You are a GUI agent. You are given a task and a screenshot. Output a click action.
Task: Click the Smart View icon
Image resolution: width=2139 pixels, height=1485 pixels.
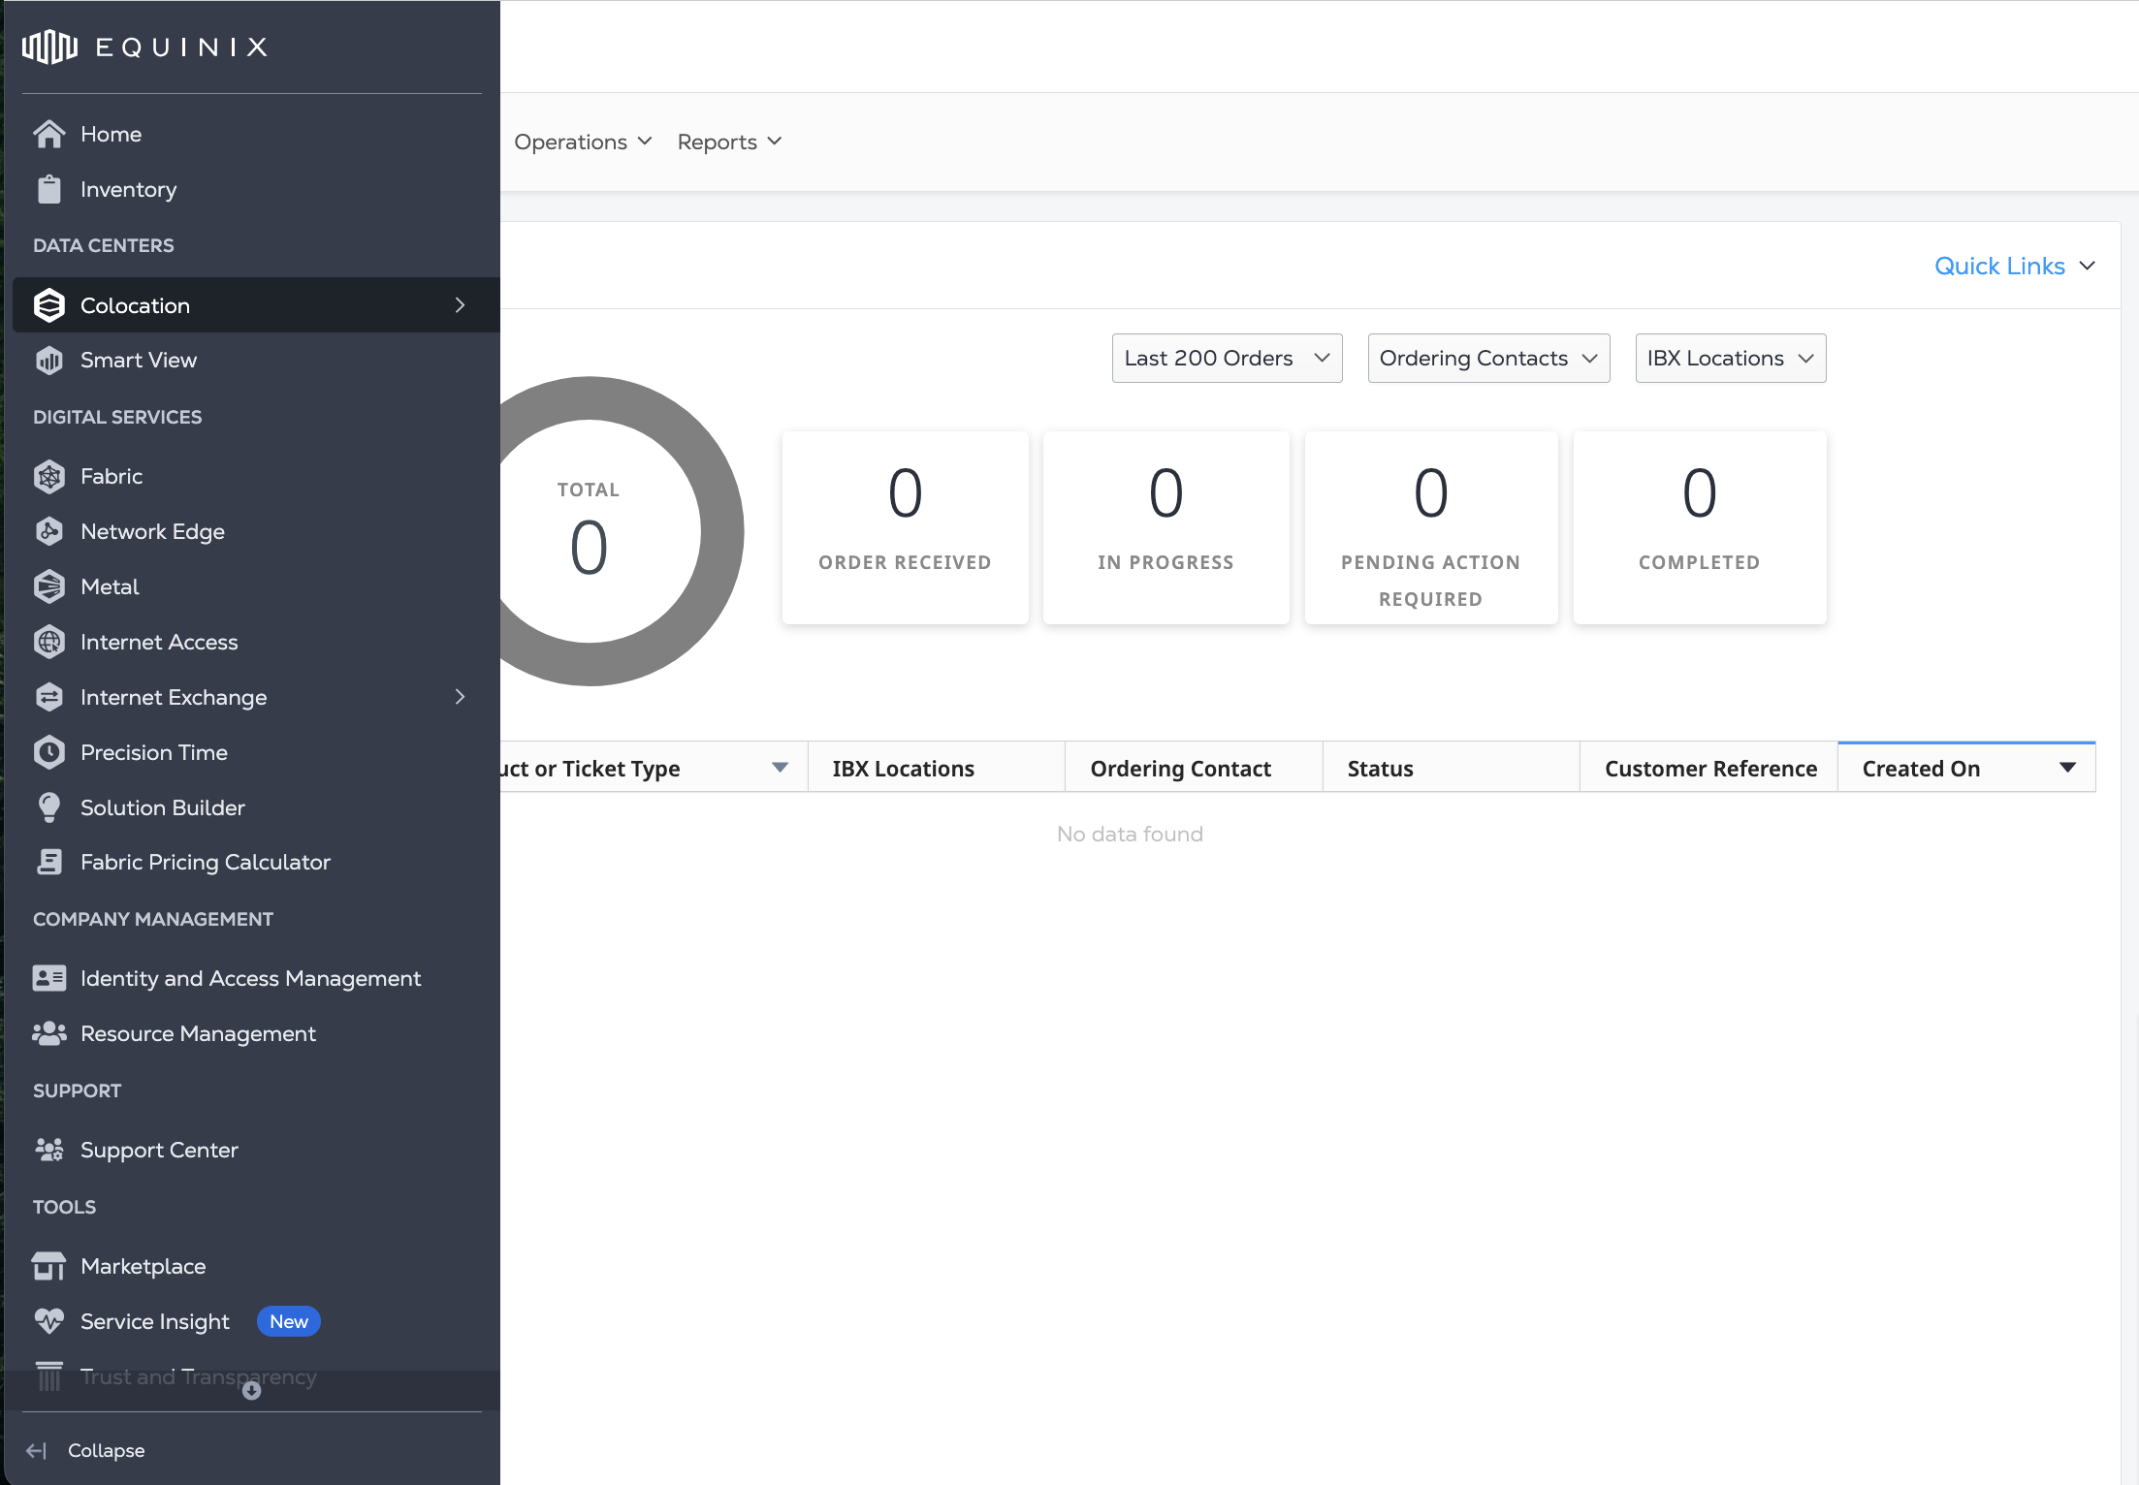[x=49, y=361]
